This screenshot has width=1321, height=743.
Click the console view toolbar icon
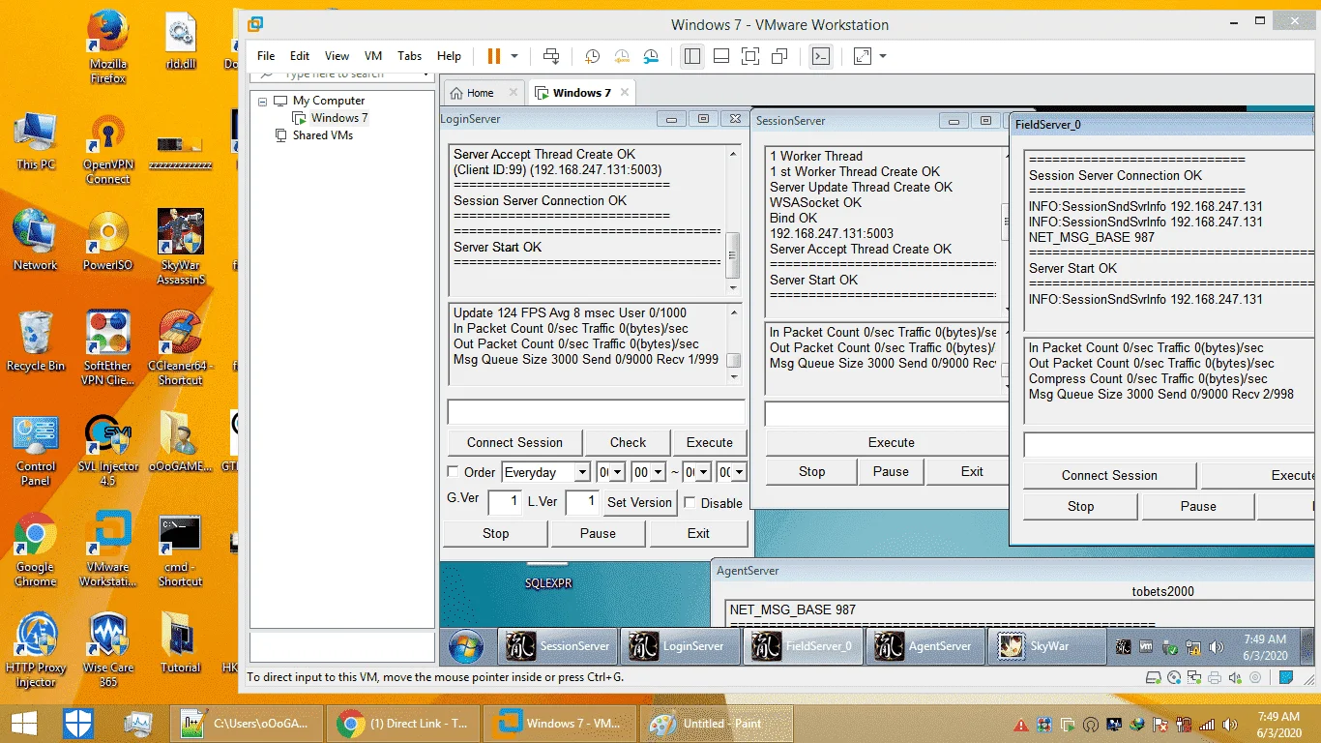(820, 56)
